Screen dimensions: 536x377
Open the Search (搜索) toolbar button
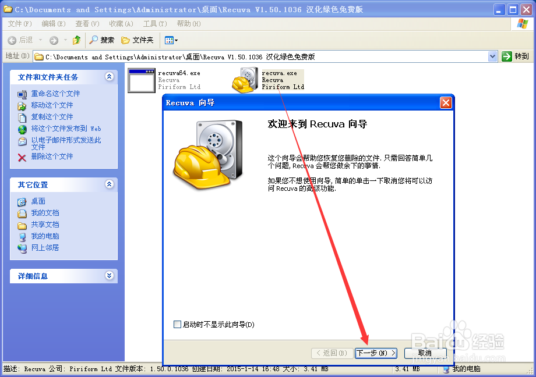pos(102,40)
